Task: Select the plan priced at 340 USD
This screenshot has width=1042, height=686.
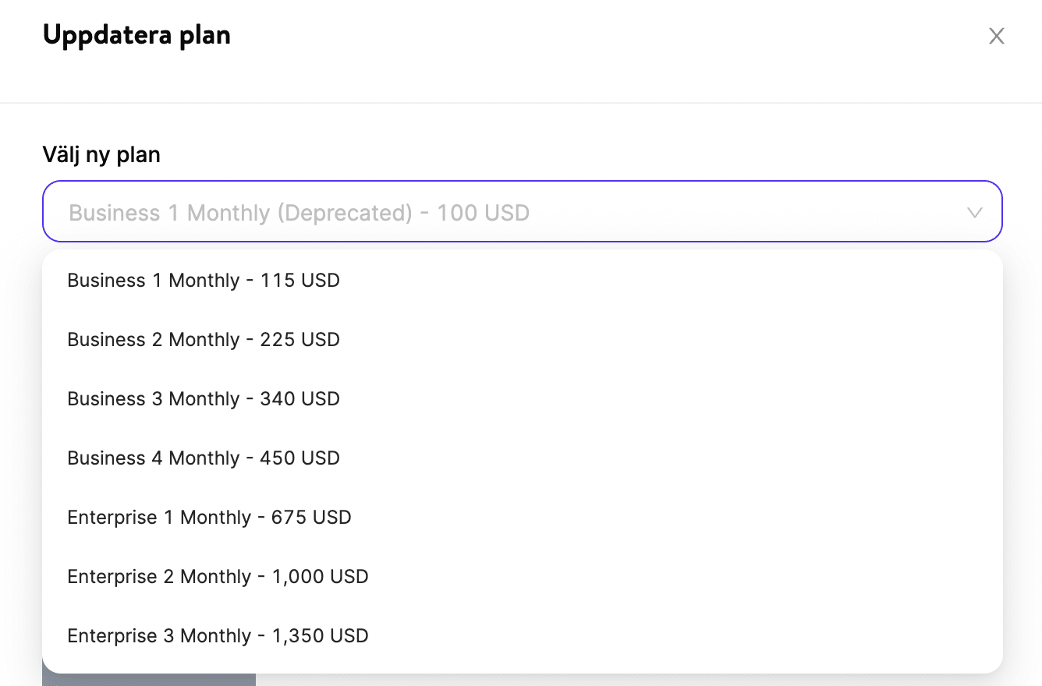Action: click(204, 399)
